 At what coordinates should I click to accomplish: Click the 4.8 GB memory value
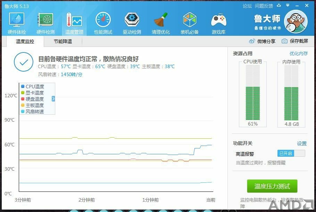click(x=292, y=124)
